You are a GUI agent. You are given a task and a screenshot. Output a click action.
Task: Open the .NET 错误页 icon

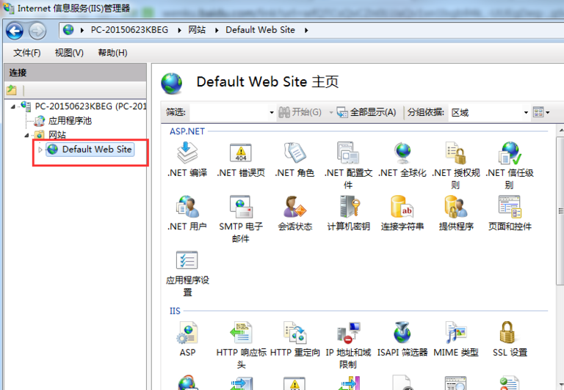(241, 152)
